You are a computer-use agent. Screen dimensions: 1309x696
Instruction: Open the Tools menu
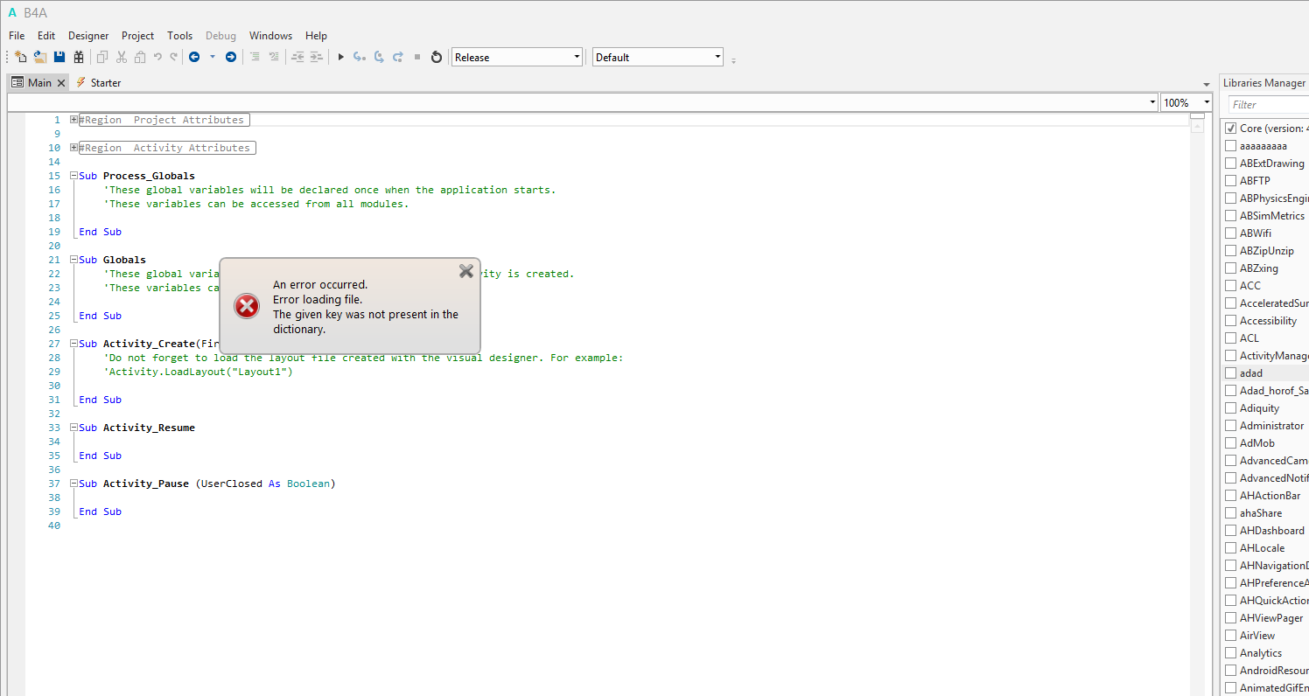click(x=179, y=36)
